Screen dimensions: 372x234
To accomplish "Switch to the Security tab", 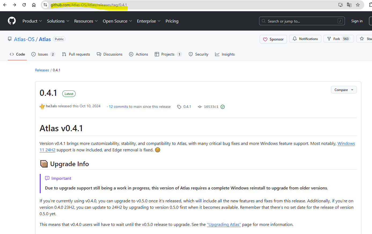I will point(198,54).
